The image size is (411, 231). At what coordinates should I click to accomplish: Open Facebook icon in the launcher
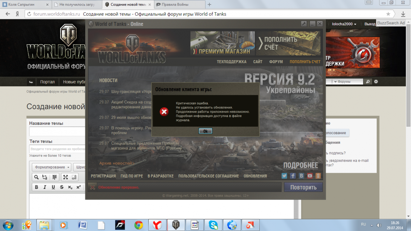pyautogui.click(x=293, y=176)
